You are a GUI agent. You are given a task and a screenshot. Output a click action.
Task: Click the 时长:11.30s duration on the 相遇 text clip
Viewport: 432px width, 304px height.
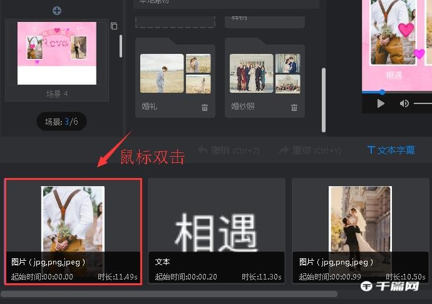262,276
